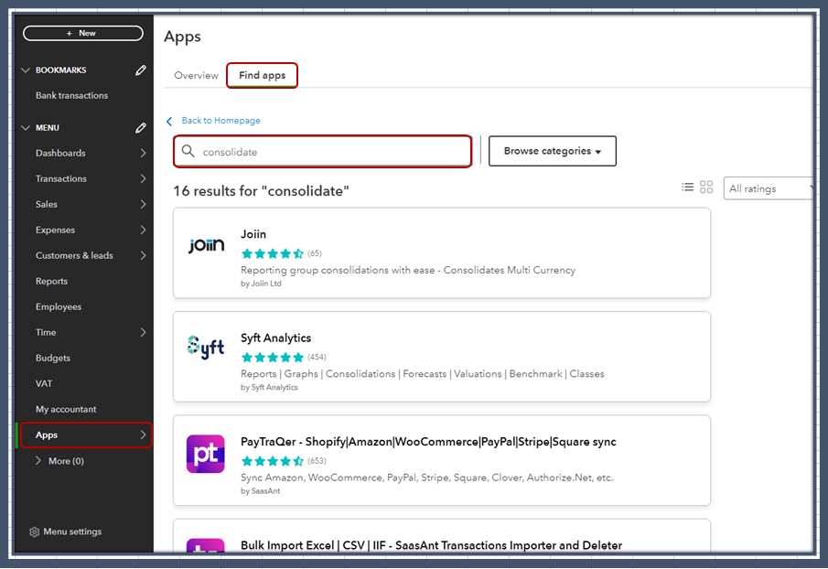Switch to the Find apps tab

click(x=262, y=76)
